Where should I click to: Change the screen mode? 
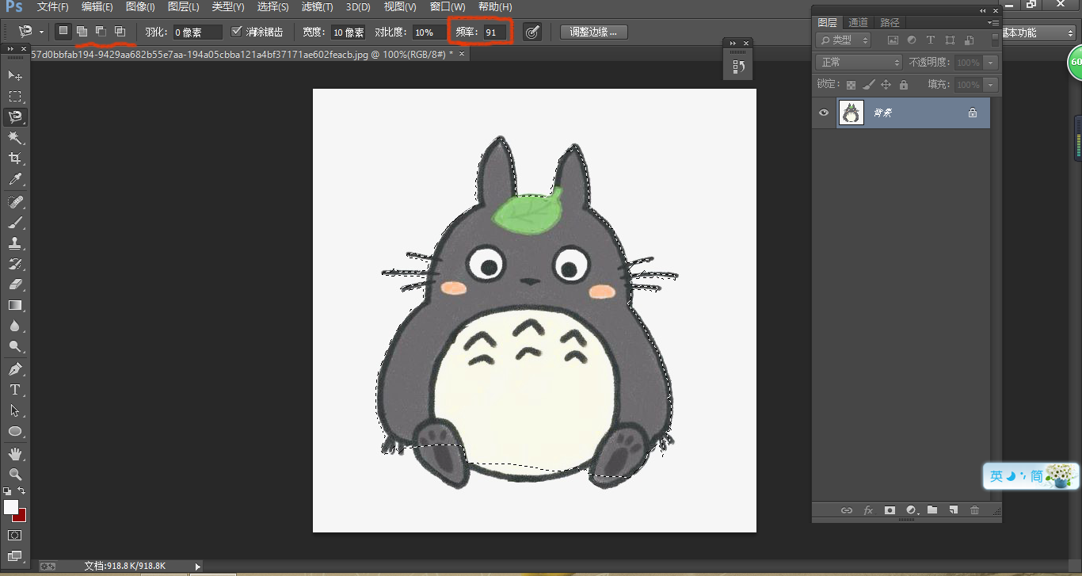tap(15, 556)
